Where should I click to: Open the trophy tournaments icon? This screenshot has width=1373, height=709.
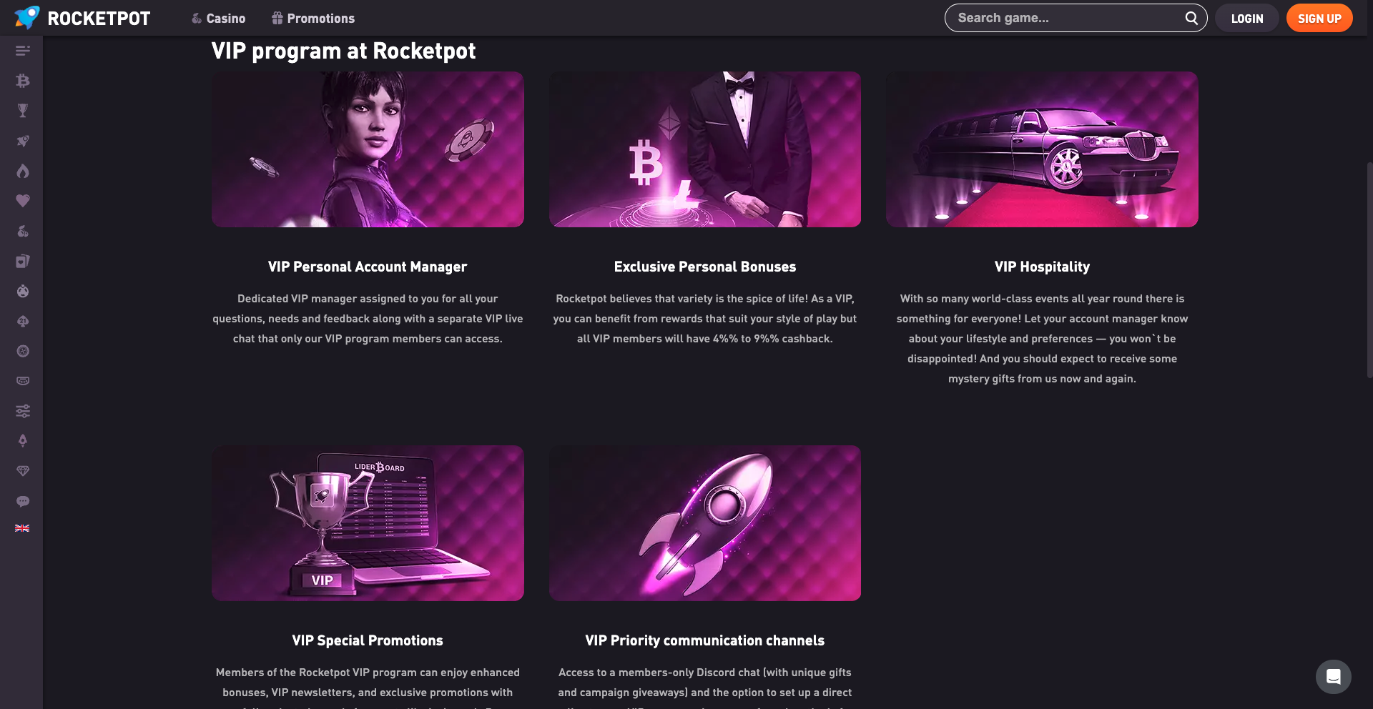[x=23, y=111]
